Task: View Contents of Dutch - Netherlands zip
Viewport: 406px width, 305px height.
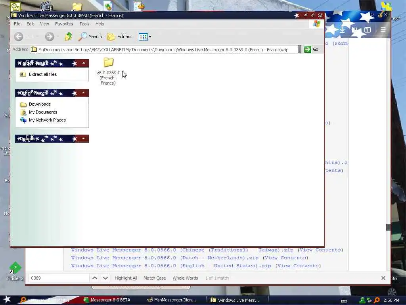Action: (285, 258)
